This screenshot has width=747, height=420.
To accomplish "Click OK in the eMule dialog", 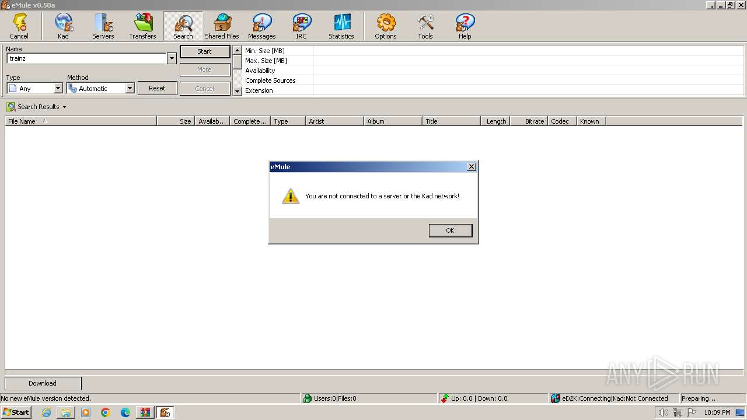I will tap(450, 230).
